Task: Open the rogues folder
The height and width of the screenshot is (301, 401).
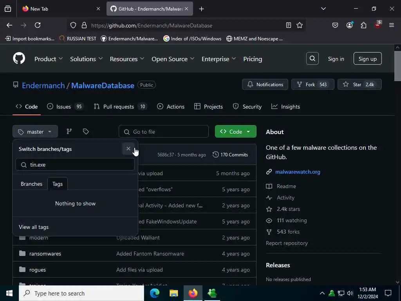Action: [37, 270]
